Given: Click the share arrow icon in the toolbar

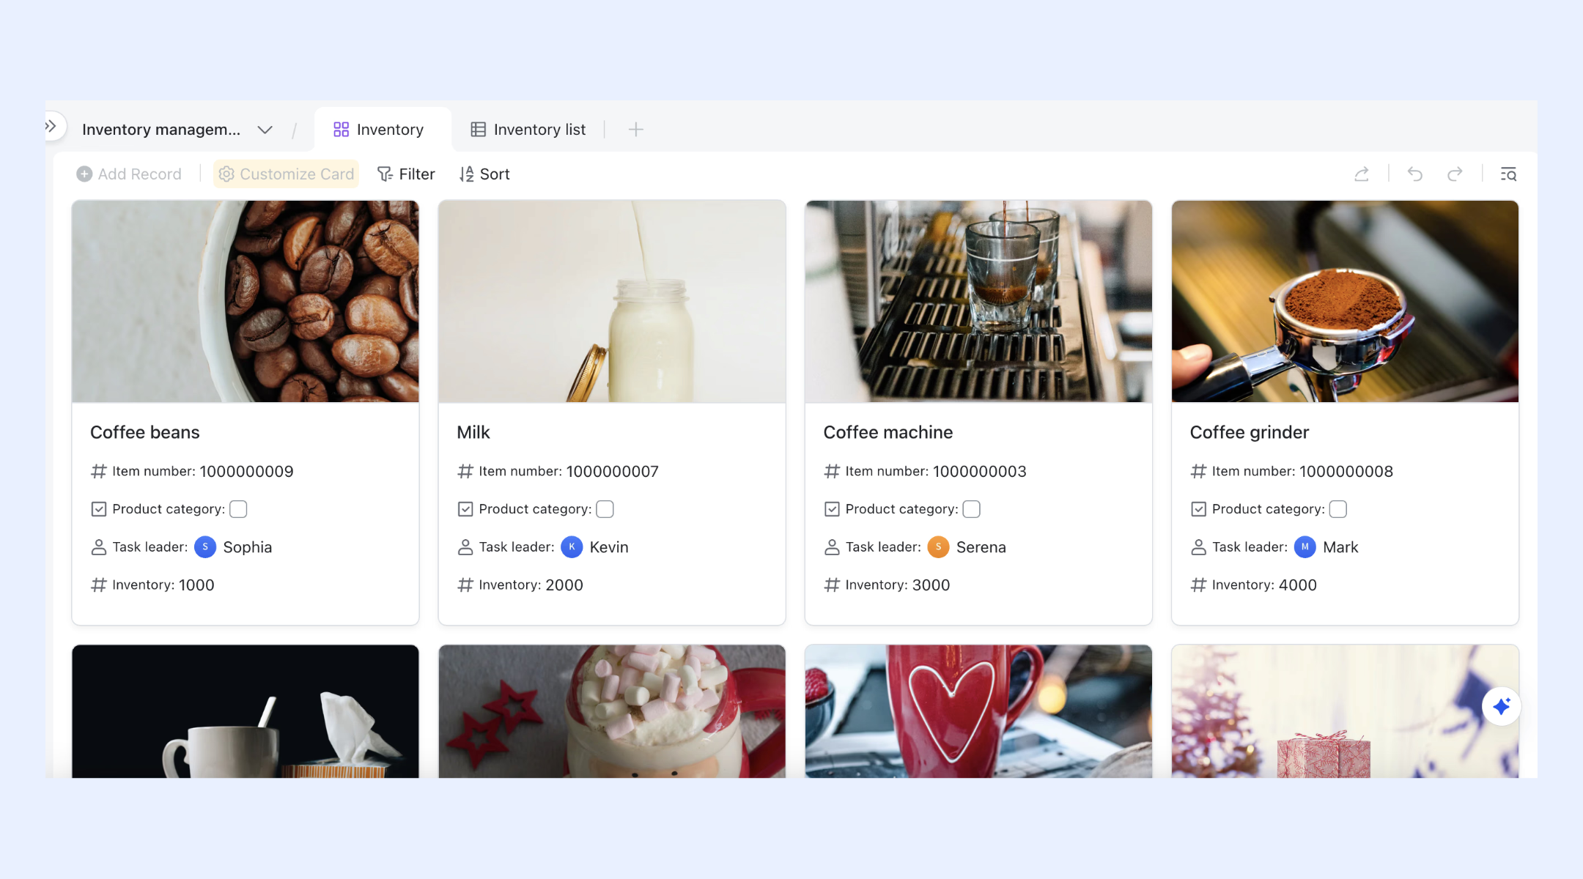Looking at the screenshot, I should (1362, 174).
